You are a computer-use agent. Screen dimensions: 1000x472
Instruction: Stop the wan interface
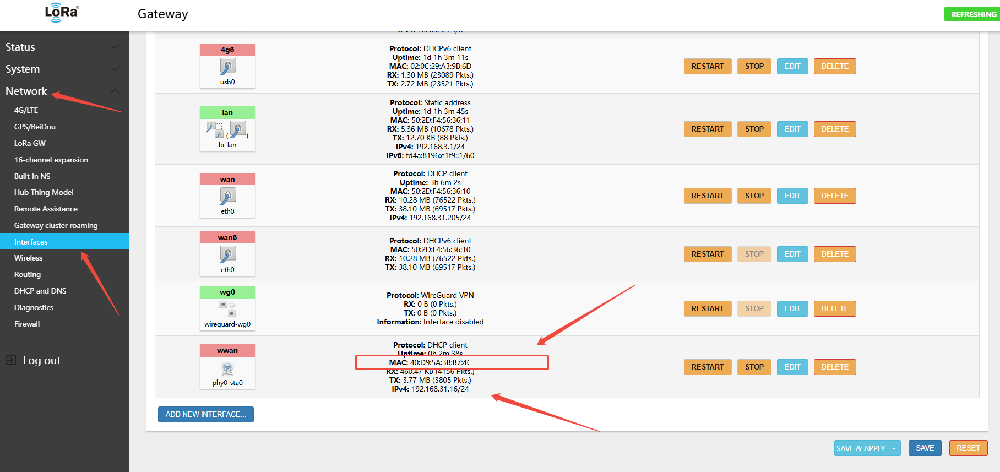coord(754,196)
